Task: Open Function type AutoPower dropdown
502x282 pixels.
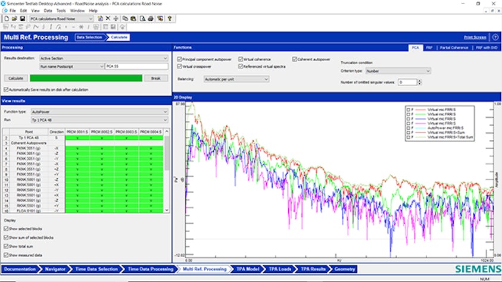Action: 99,112
